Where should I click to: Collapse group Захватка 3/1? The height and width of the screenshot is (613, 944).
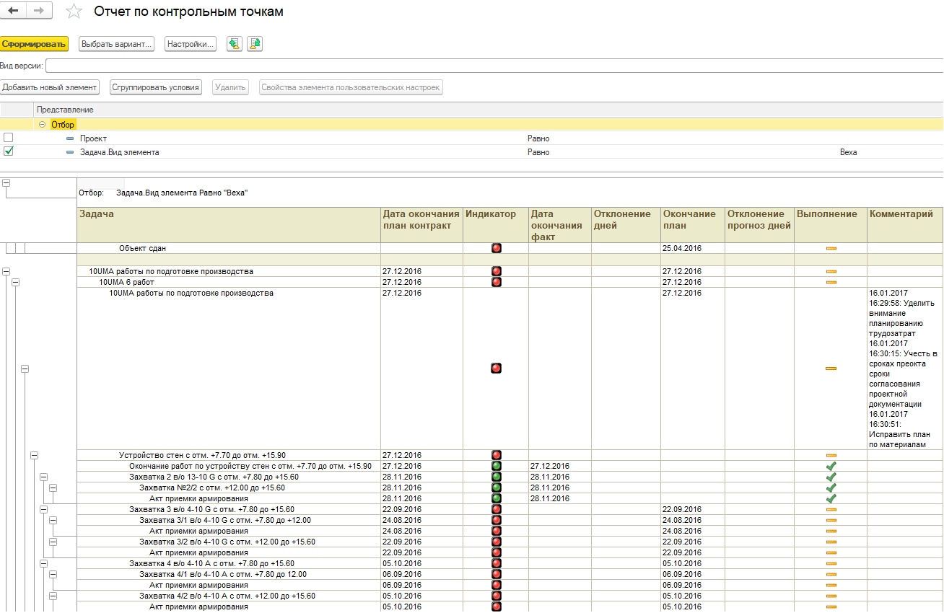[53, 520]
